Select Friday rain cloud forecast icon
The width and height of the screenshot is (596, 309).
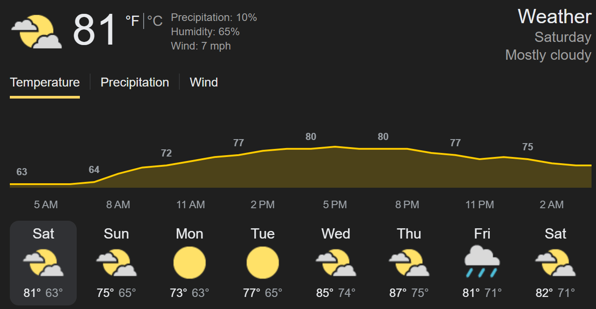coord(482,262)
